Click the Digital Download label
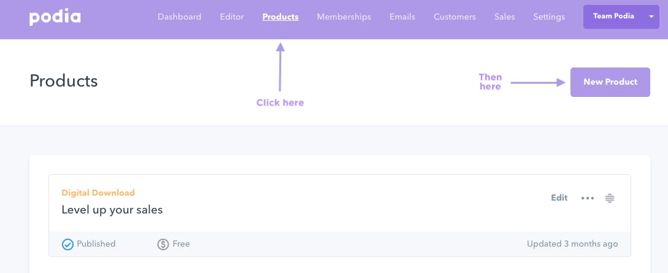The image size is (668, 273). (98, 193)
